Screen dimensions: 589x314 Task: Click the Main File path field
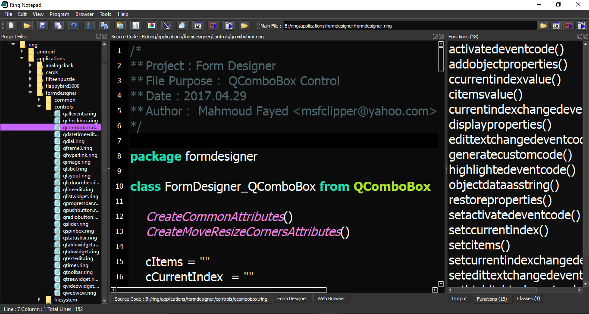click(410, 26)
